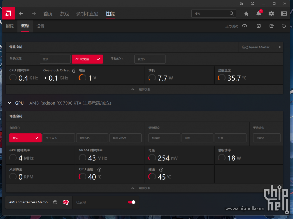Image resolution: width=293 pixels, height=219 pixels.
Task: Collapse the GPU 硬件仪表 panel
Action: 145,188
